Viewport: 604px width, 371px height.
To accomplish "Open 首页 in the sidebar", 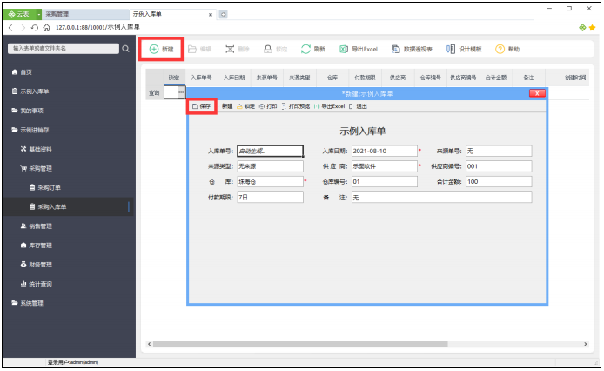I will coord(22,72).
